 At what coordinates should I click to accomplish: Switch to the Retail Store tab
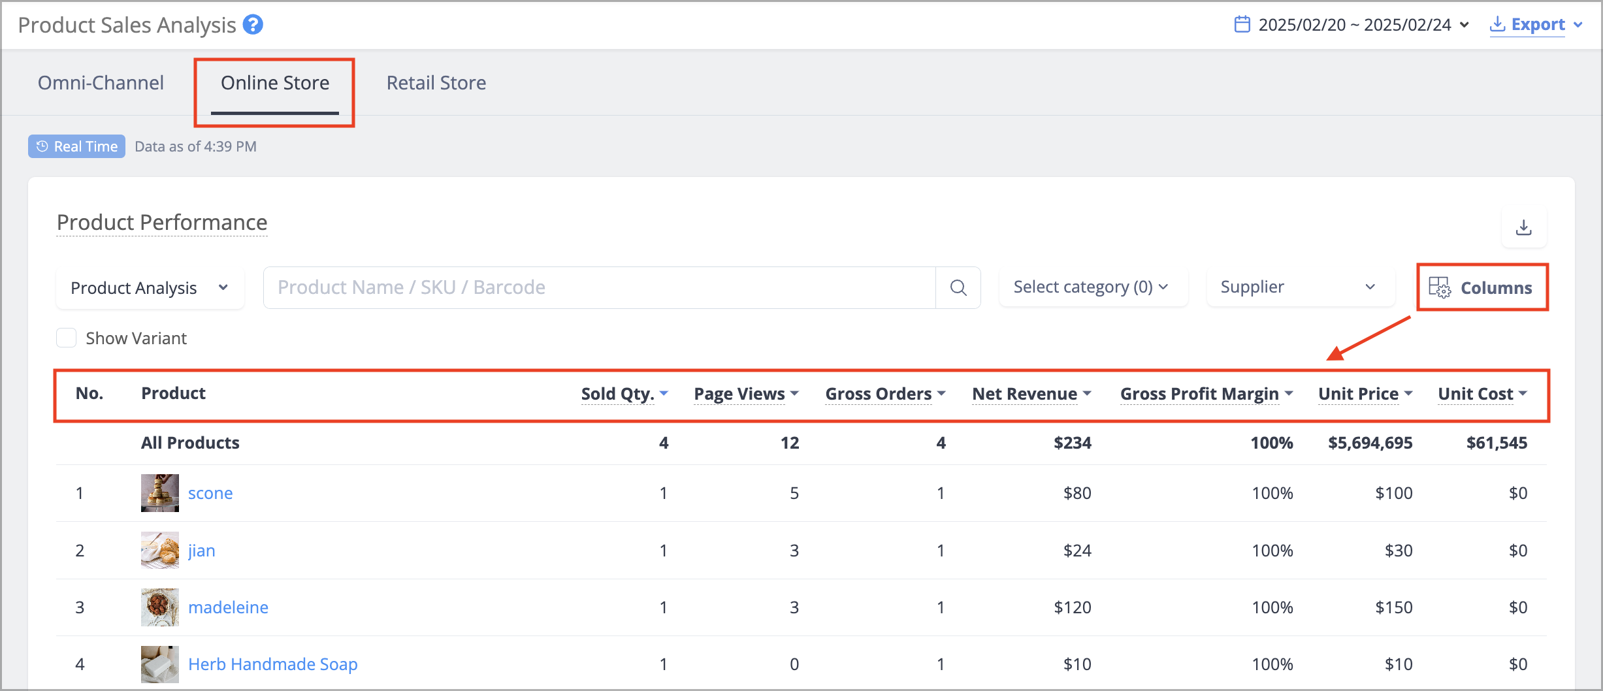point(436,83)
